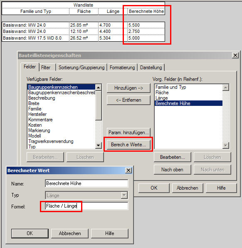Click the up arrow of available fields scrollbar
The height and width of the screenshot is (248, 242).
99,88
